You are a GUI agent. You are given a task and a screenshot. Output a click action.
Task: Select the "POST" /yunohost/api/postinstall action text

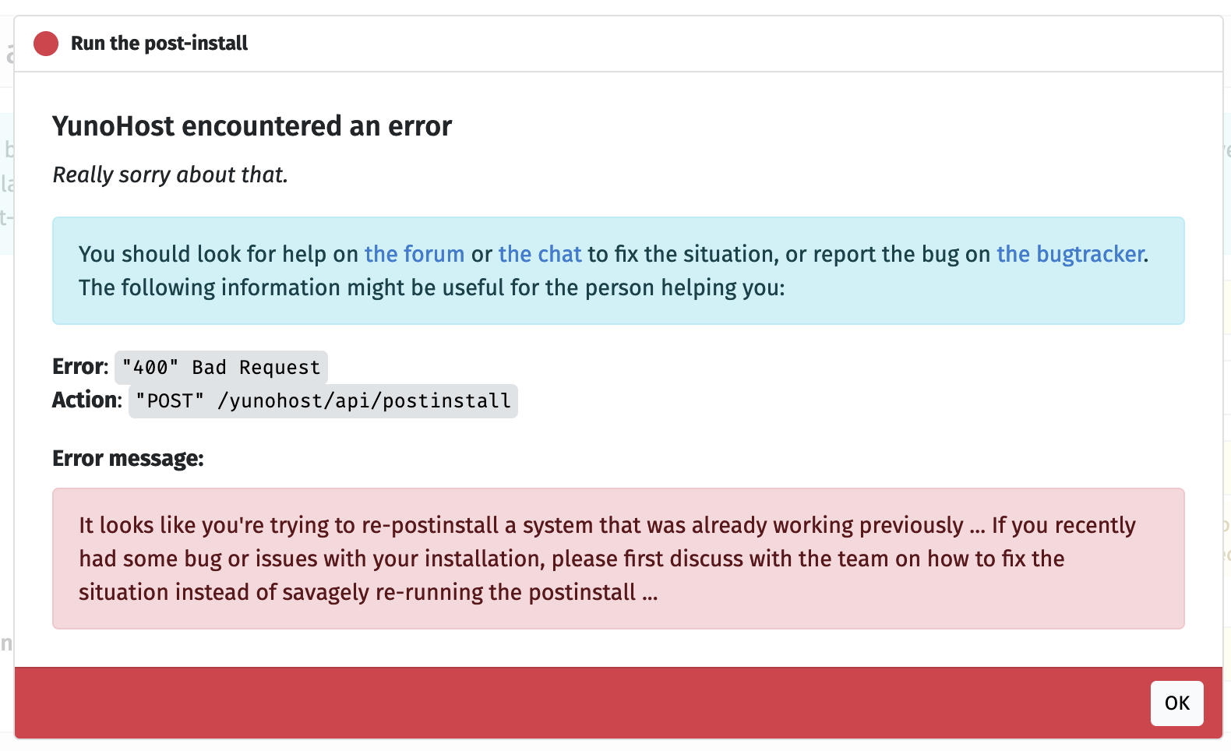[x=323, y=400]
